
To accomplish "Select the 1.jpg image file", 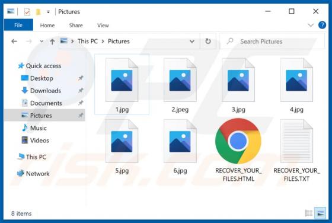I will coord(122,85).
